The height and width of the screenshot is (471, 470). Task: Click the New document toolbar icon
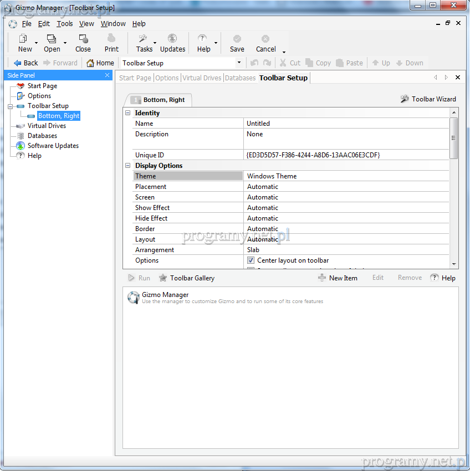coord(24,39)
